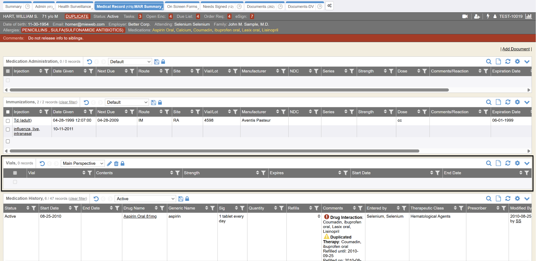
Task: Click search magnifier in Immunizations panel
Action: coord(488,102)
